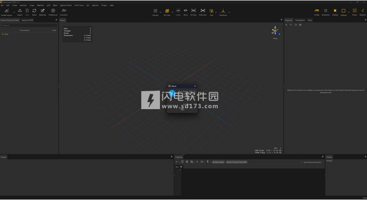Toggle X-Ray rendering mode

(317, 10)
